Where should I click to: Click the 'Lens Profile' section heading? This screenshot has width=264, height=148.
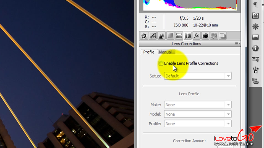click(189, 94)
